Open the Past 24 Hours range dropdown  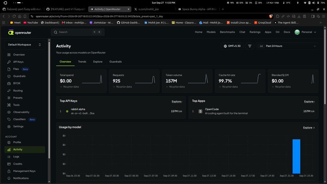point(287,46)
